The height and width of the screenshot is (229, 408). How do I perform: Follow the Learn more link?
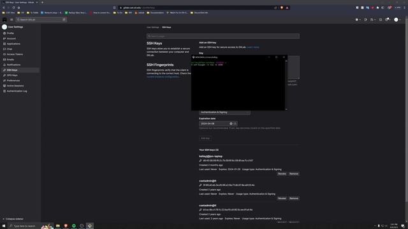click(253, 47)
